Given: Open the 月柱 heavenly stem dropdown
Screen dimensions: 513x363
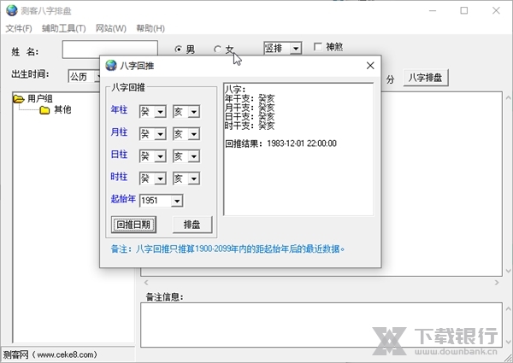Looking at the screenshot, I should 161,134.
